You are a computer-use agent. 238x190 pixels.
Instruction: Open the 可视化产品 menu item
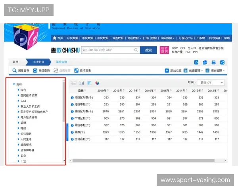[186, 38]
